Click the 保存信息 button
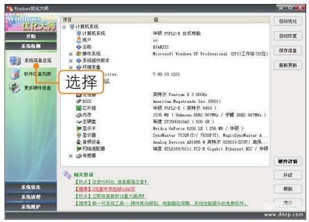Image resolution: width=309 pixels, height=222 pixels. tap(288, 51)
